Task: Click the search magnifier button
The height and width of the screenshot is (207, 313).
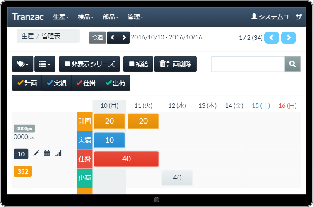Action: coord(292,64)
